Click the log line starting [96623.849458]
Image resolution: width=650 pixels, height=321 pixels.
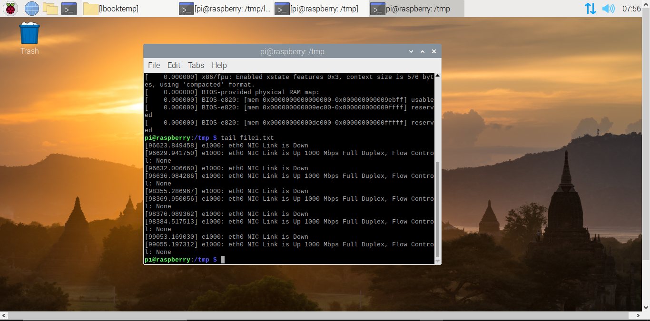(227, 146)
